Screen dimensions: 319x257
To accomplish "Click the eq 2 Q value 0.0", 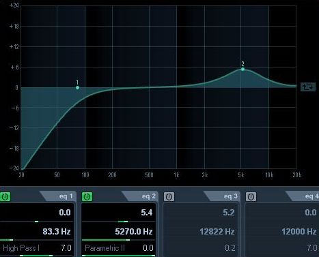I will 148,248.
